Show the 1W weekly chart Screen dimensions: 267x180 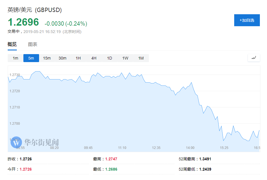(x=125, y=58)
